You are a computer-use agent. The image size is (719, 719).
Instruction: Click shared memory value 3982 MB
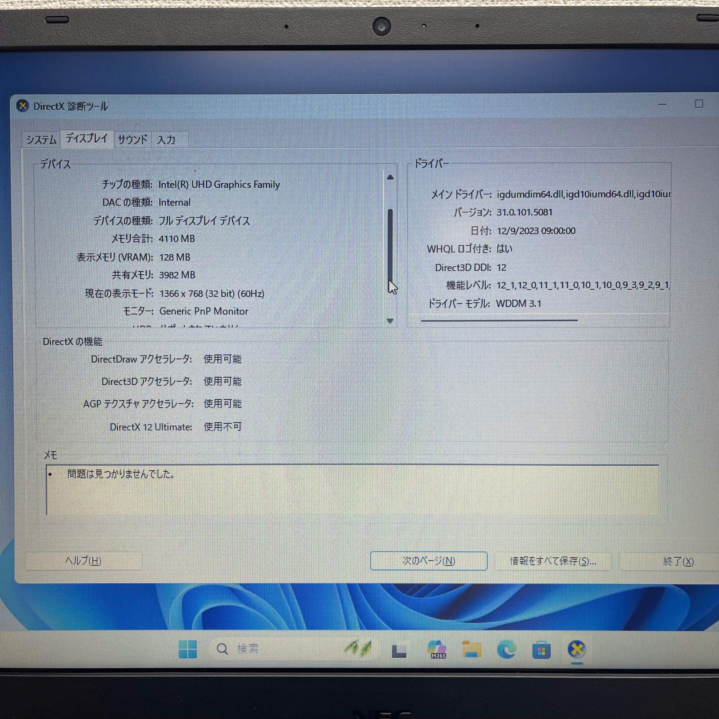click(177, 275)
